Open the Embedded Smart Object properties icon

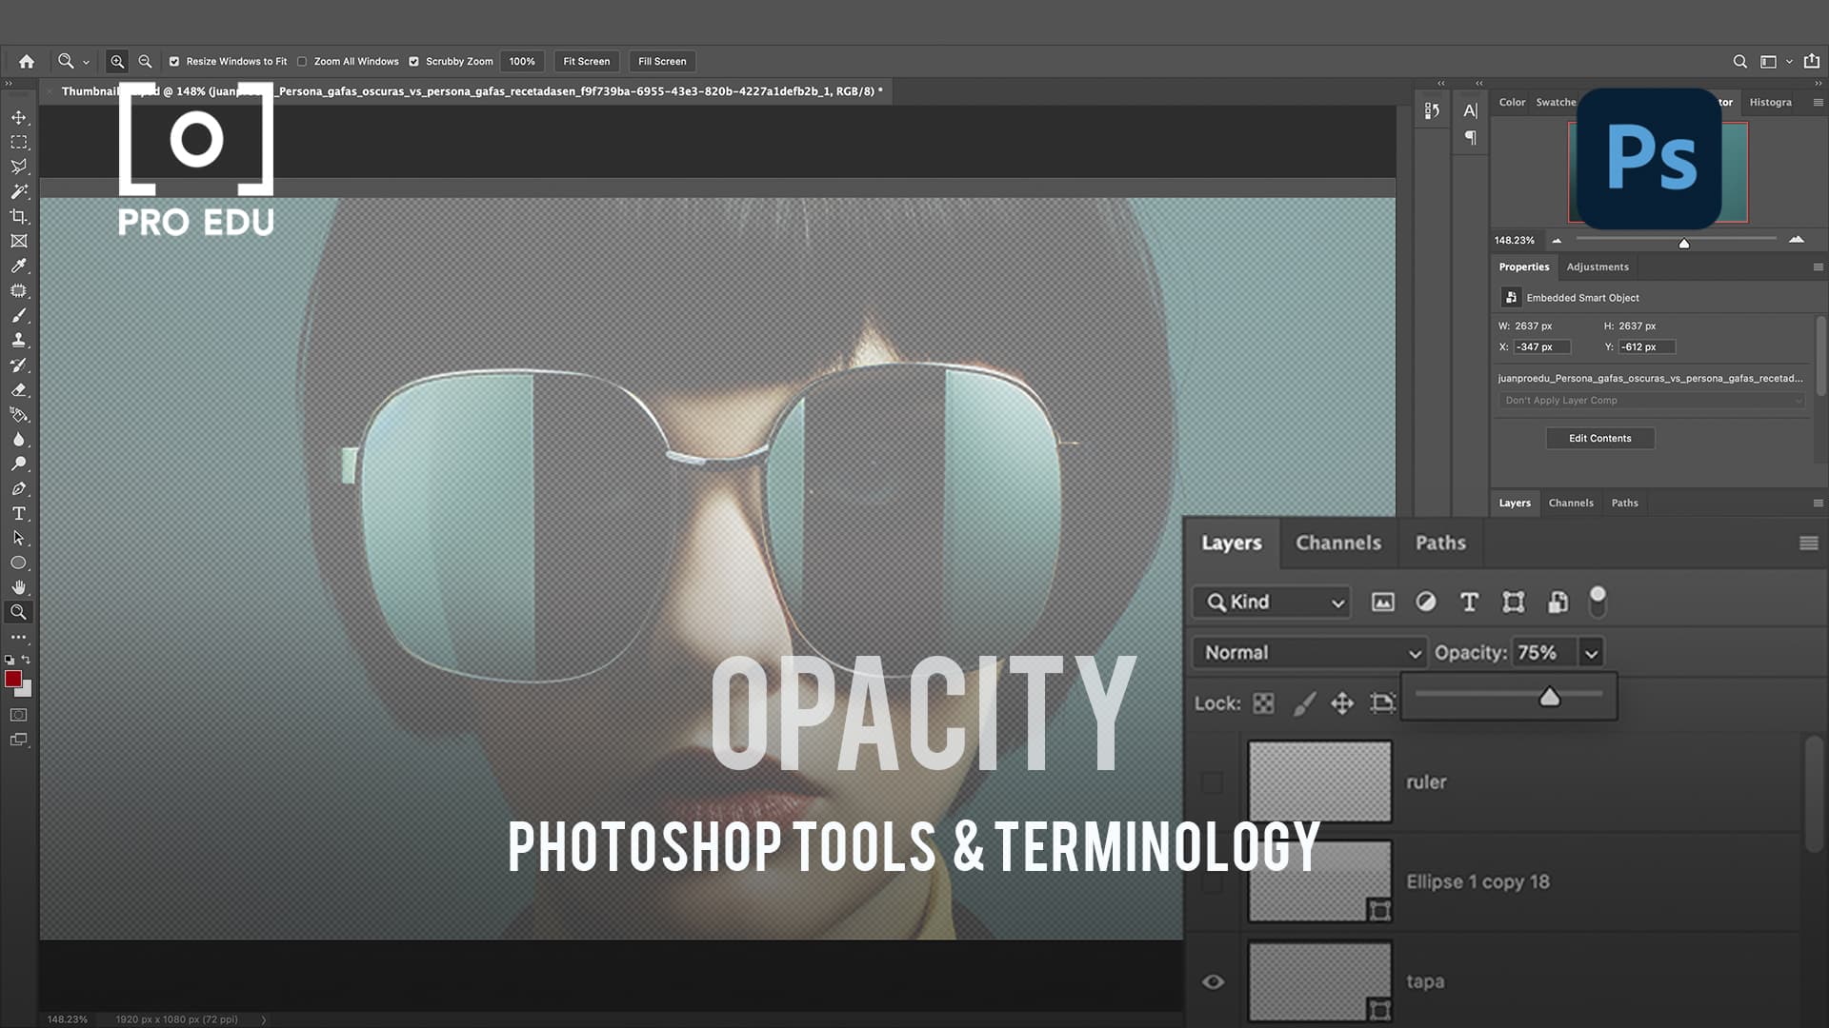[x=1511, y=297]
